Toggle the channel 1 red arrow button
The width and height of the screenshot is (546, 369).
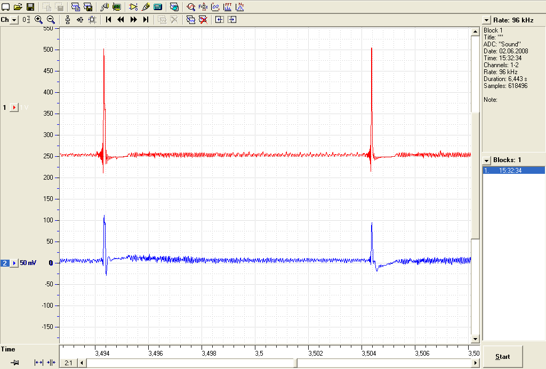14,108
